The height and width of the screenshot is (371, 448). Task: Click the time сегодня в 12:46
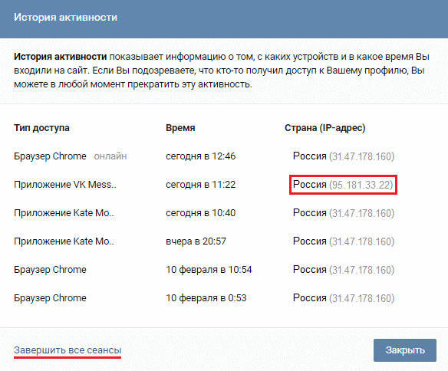tap(200, 156)
